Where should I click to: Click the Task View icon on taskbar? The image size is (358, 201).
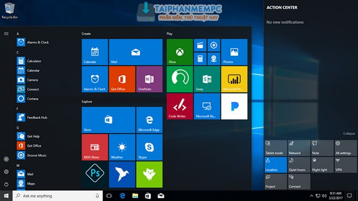pyautogui.click(x=109, y=195)
